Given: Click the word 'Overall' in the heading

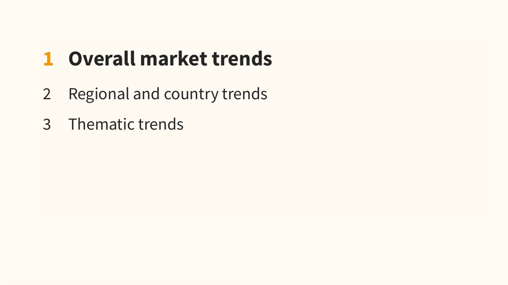Looking at the screenshot, I should (x=102, y=59).
